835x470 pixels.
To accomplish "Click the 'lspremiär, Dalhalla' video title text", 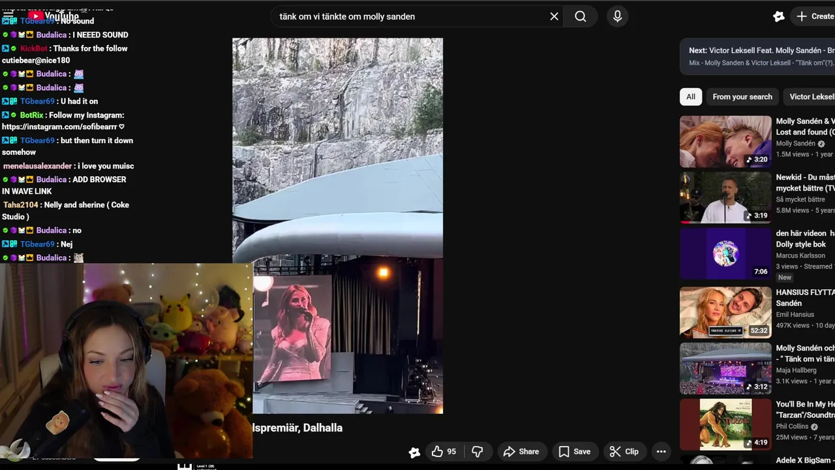I will click(297, 428).
